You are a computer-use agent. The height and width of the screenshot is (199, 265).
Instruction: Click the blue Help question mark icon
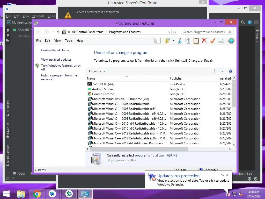(x=231, y=71)
